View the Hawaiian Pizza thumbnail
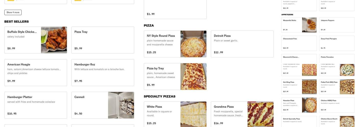 (x=309, y=105)
